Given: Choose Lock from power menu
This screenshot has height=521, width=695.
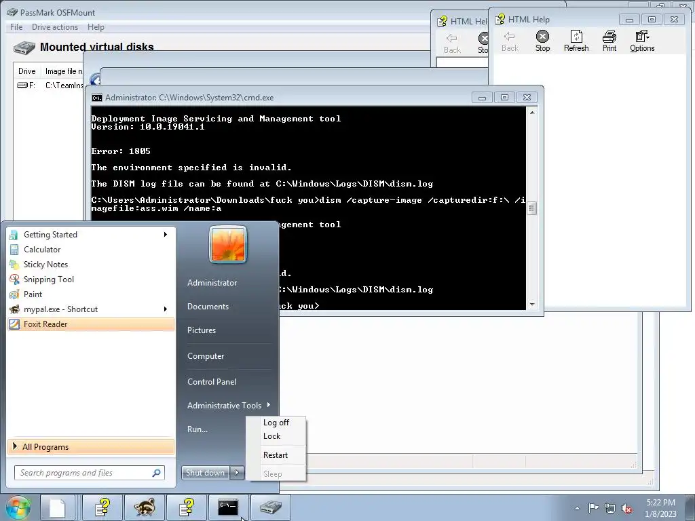Looking at the screenshot, I should (x=271, y=436).
